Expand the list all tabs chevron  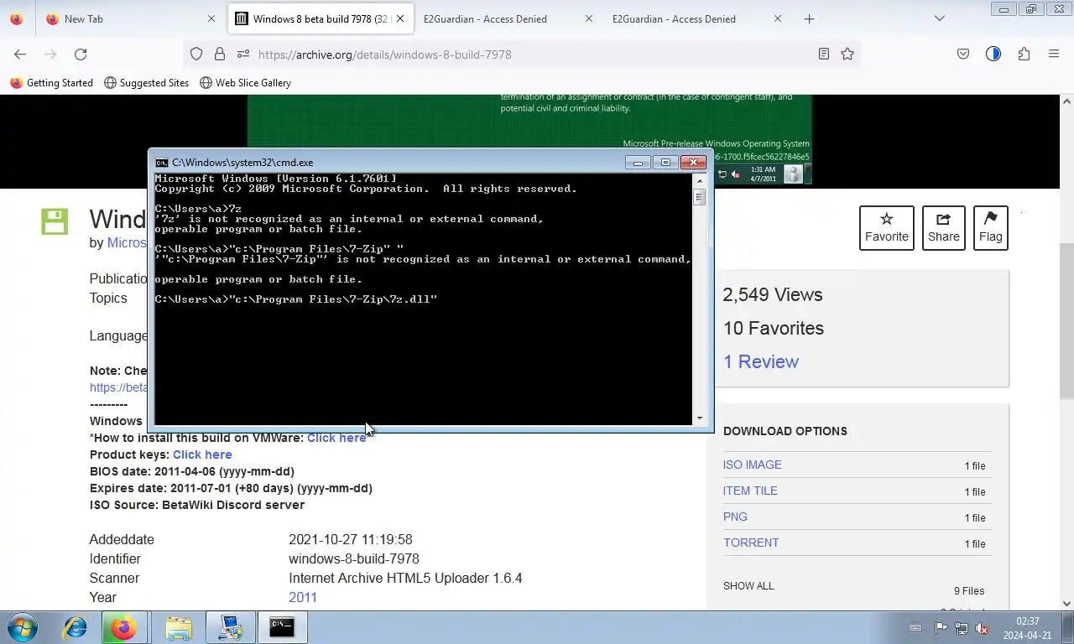coord(940,18)
